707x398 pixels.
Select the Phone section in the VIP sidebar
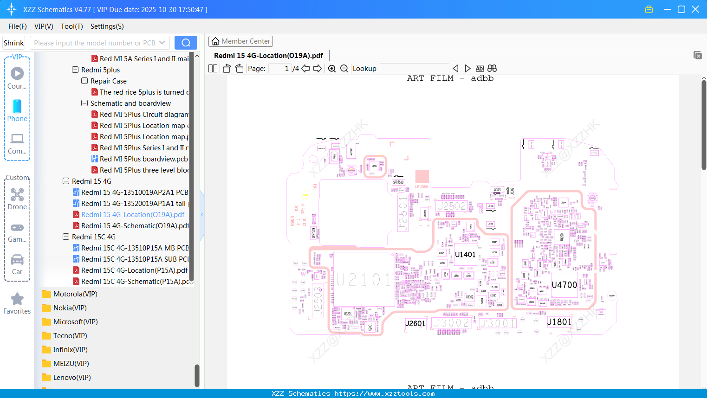[17, 111]
